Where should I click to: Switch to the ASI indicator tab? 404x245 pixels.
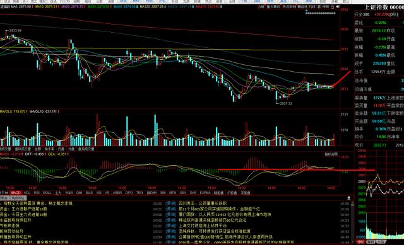coord(98,193)
